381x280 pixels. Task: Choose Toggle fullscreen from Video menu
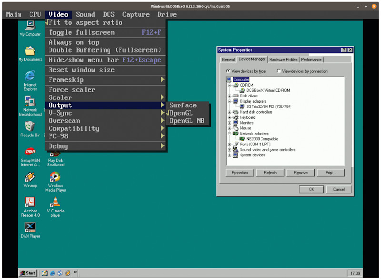pyautogui.click(x=105, y=32)
